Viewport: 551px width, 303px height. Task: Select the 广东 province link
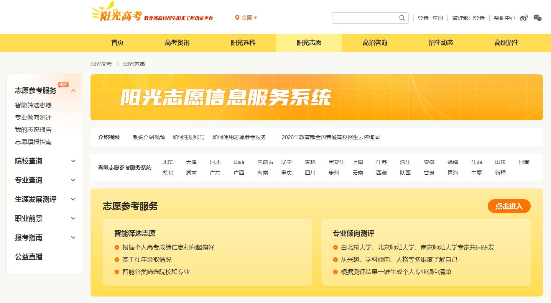pos(215,173)
